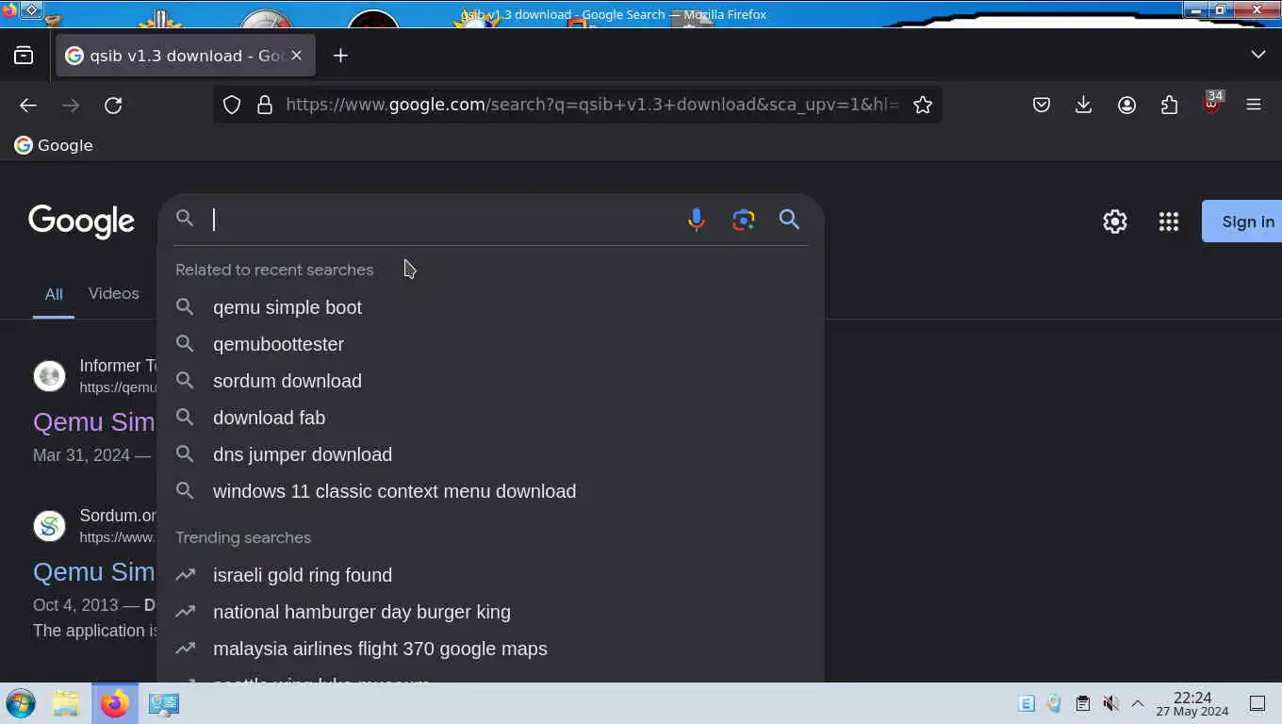
Task: Open a new tab with plus button
Action: (x=340, y=56)
